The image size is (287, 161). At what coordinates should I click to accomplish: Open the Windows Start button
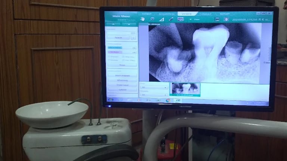click(x=111, y=100)
